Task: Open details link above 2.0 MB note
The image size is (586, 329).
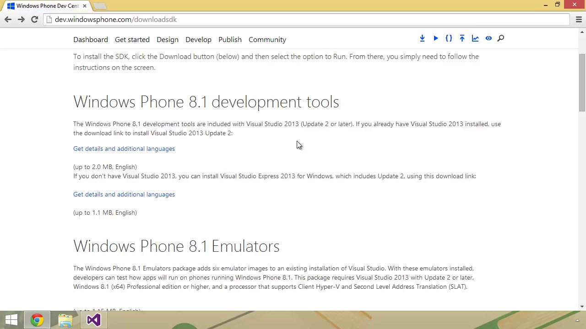Action: pyautogui.click(x=124, y=149)
